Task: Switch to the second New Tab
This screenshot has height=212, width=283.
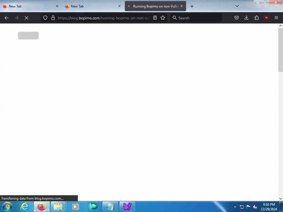Action: [x=93, y=6]
